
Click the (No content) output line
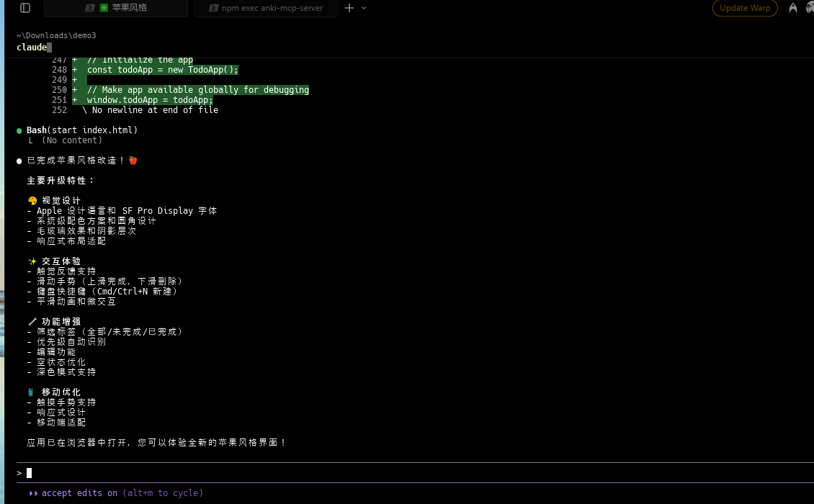pos(71,140)
